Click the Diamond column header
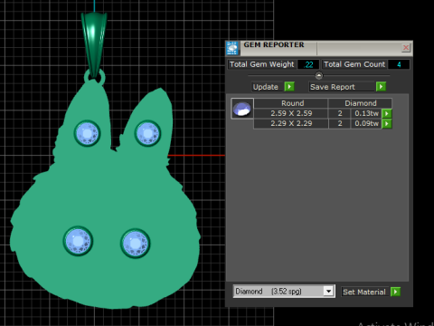Image resolution: width=434 pixels, height=326 pixels. click(x=360, y=103)
